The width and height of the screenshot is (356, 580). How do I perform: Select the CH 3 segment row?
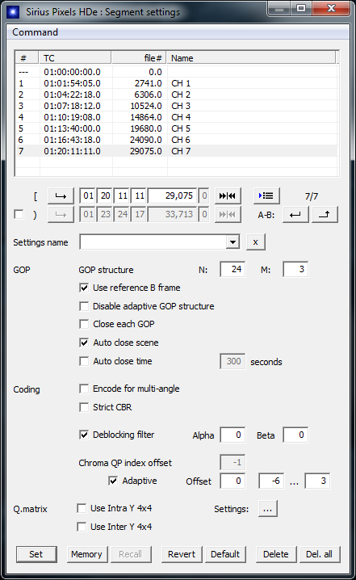(177, 106)
